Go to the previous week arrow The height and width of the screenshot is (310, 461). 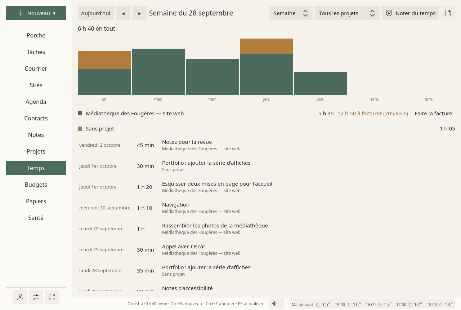tap(123, 13)
